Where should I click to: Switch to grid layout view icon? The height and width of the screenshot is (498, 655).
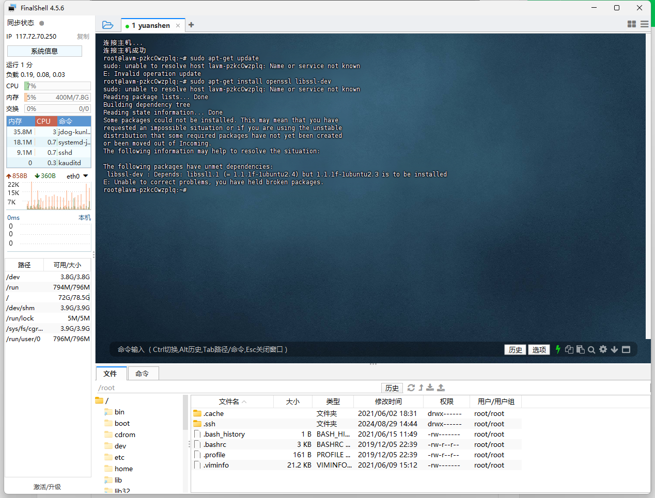(x=631, y=24)
